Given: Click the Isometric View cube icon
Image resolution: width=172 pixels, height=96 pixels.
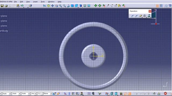Looking at the screenshot, I should [x=76, y=6].
